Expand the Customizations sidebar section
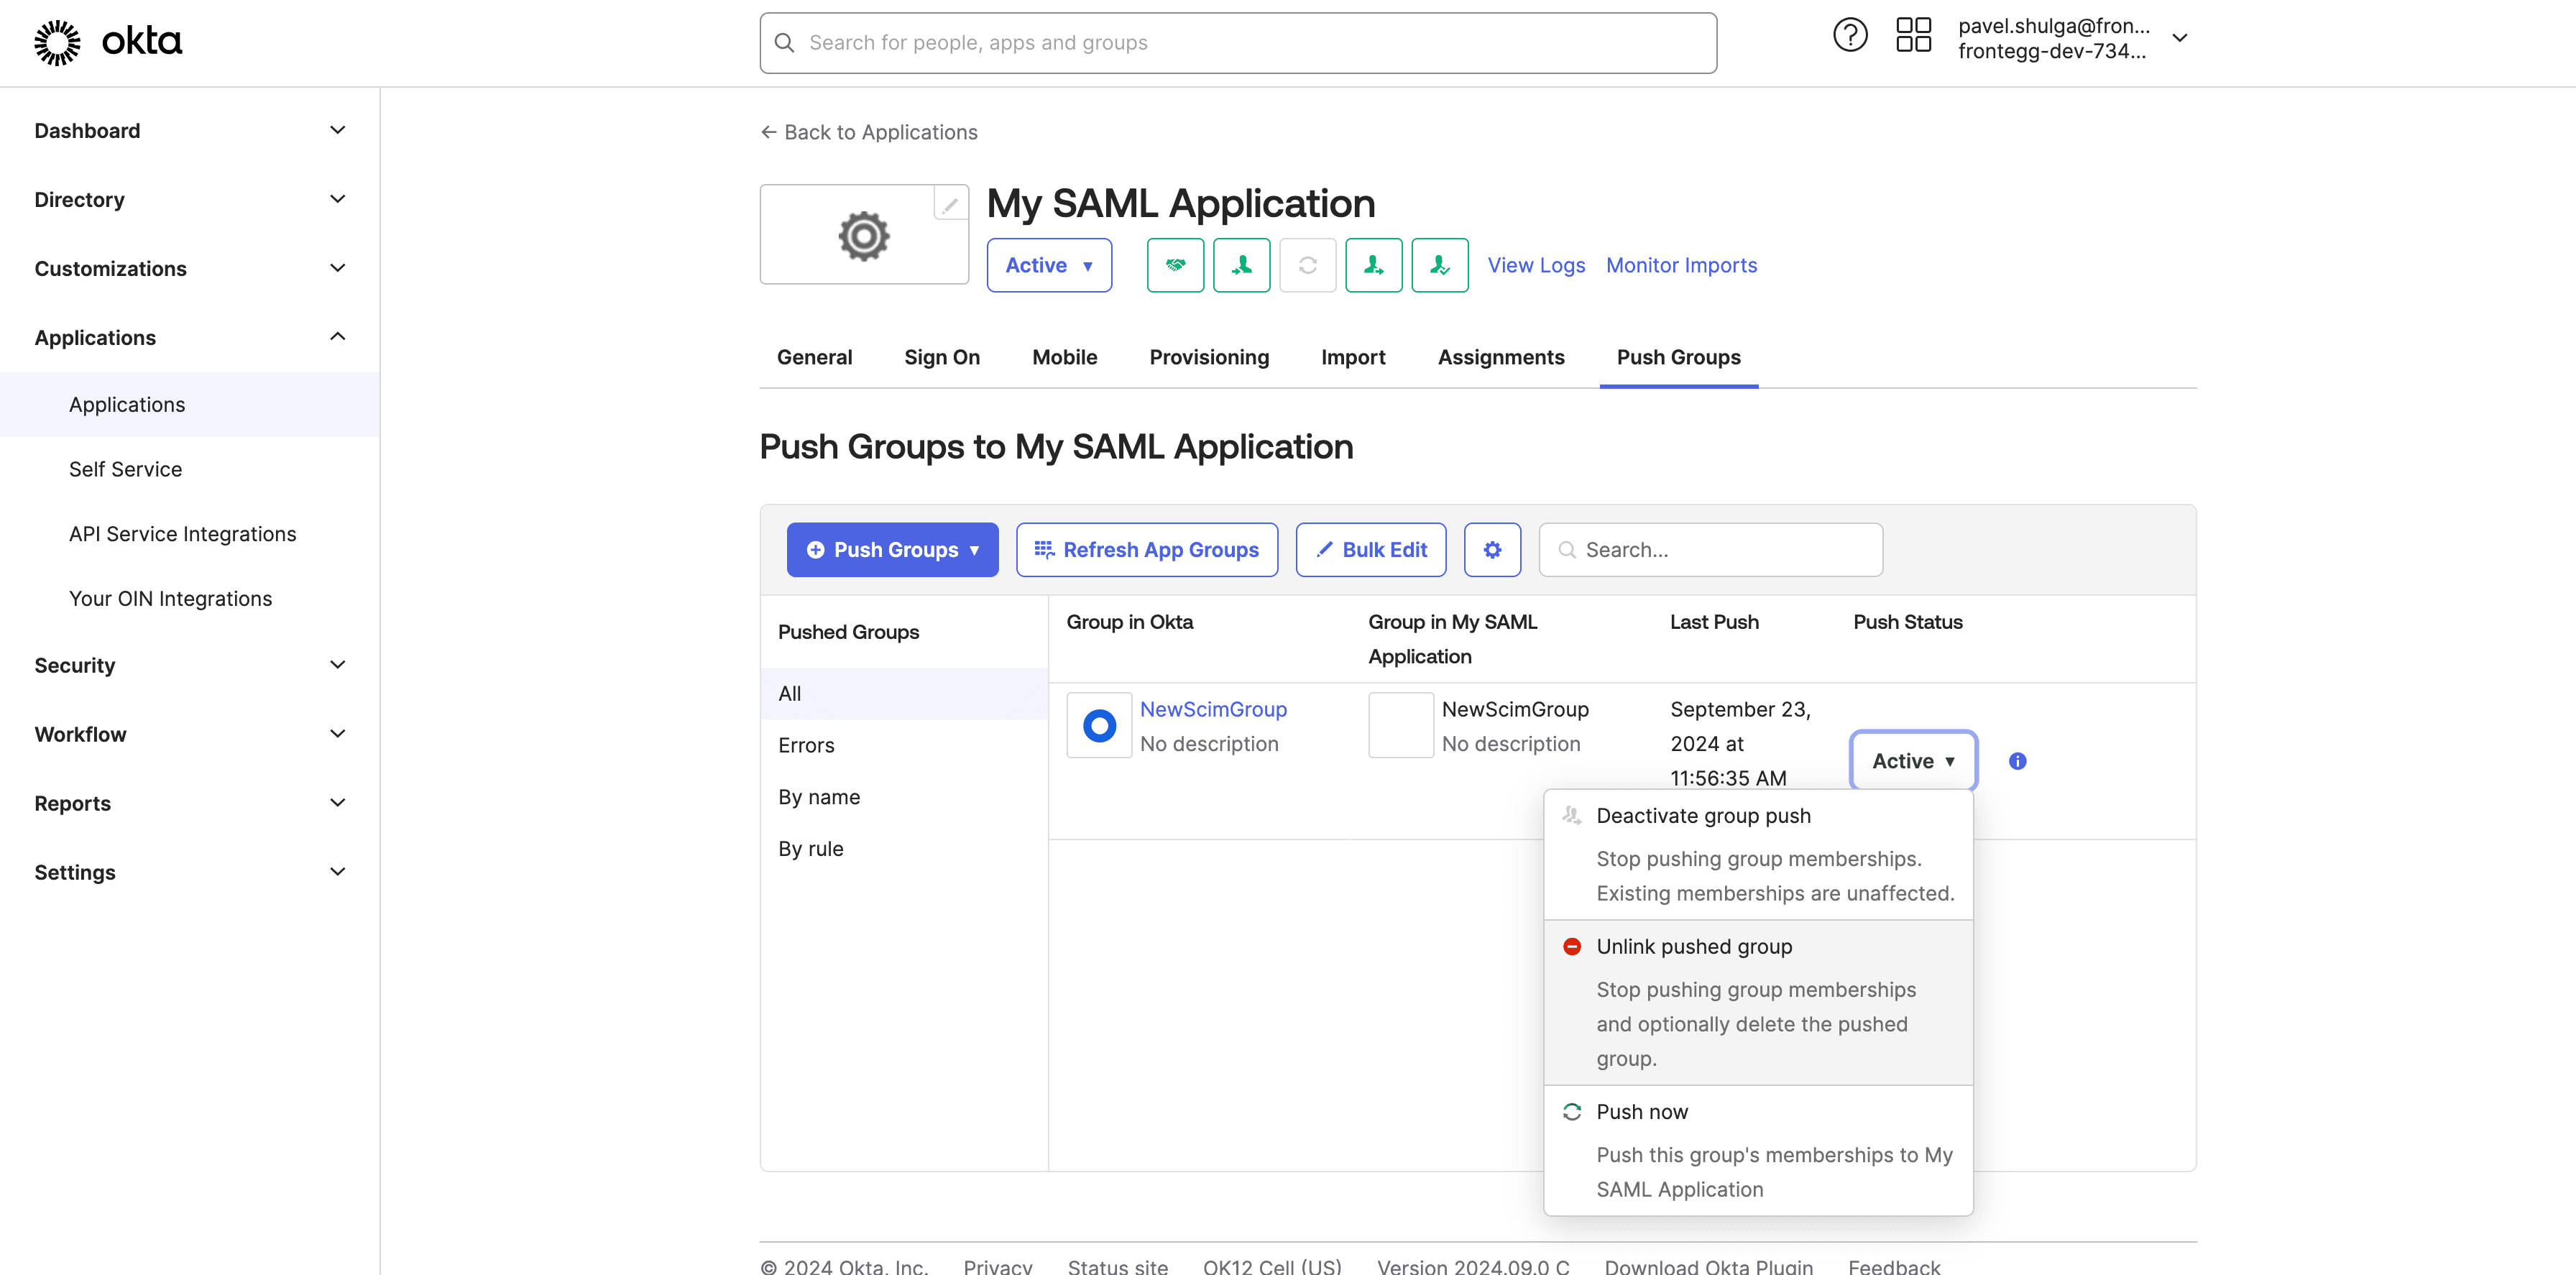 tap(190, 268)
